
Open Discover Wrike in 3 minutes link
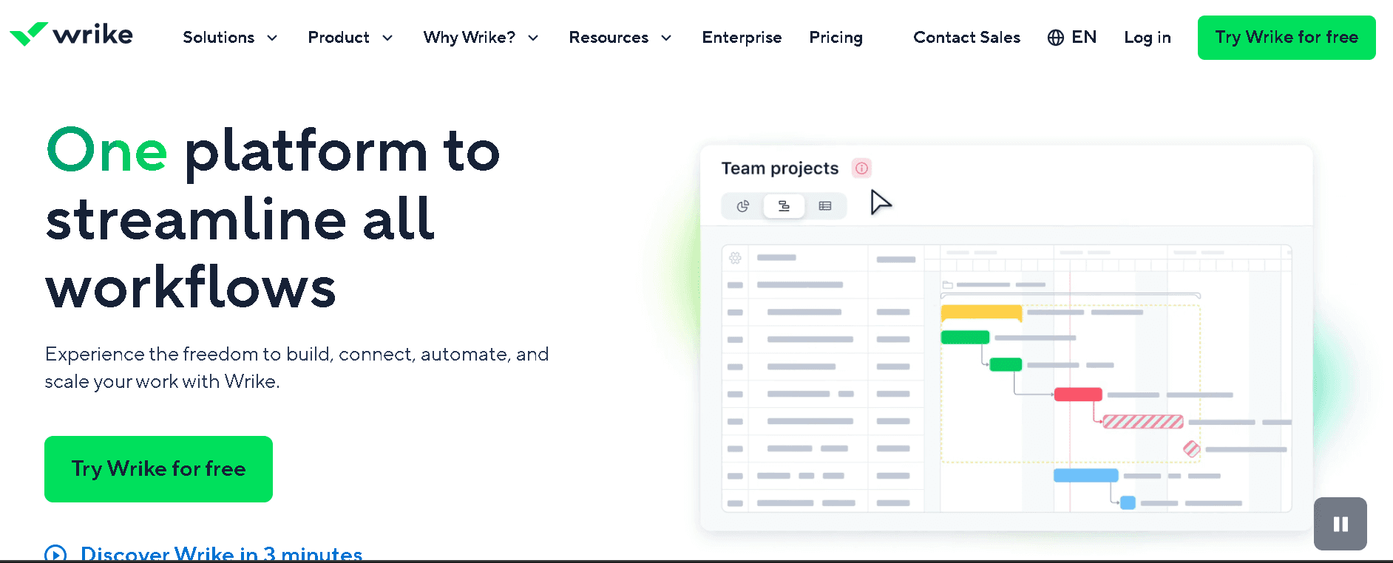coord(221,553)
